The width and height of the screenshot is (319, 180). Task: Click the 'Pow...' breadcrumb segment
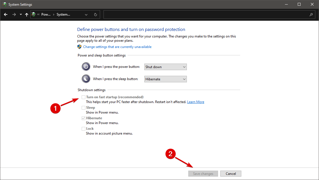[x=46, y=14]
